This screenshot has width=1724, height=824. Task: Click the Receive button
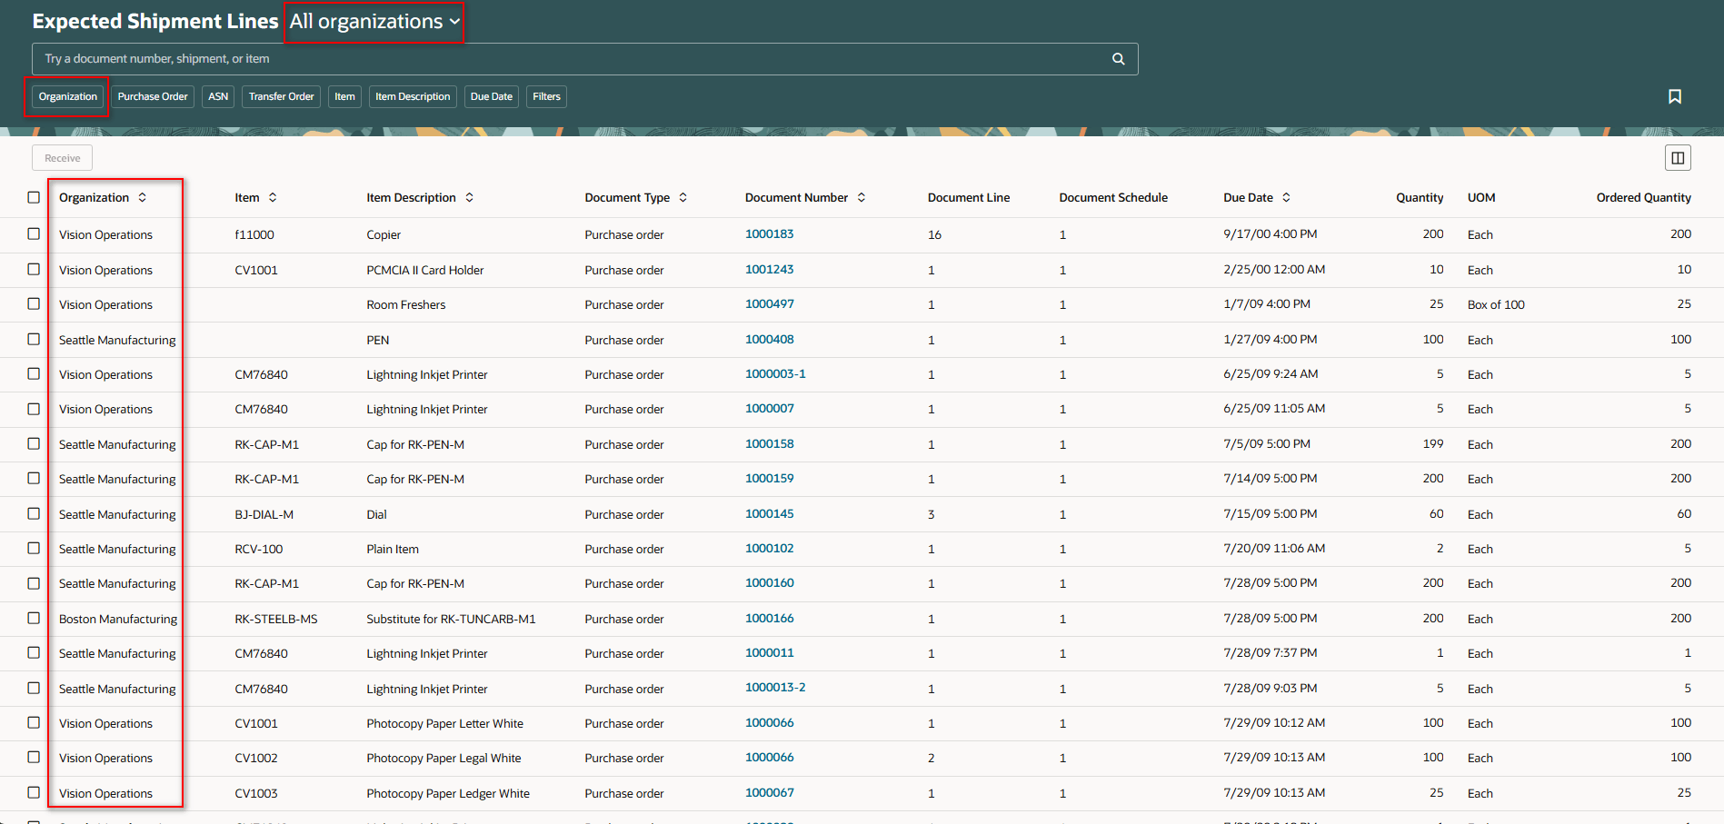pos(61,157)
